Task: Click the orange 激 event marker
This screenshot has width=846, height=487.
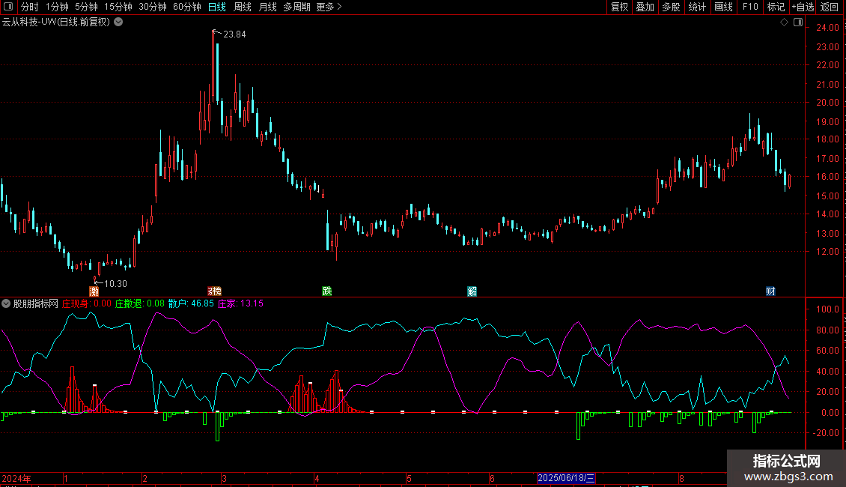Action: tap(94, 291)
